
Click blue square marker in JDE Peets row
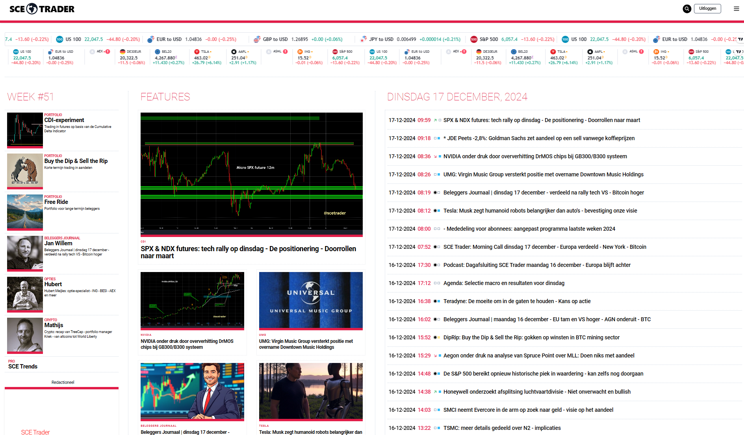[439, 139]
